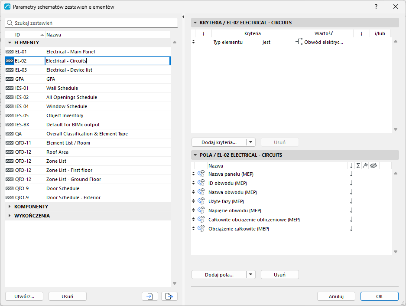Click the Nazwa column header in schedule list
Viewport: 406px width, 306px height.
tap(107, 35)
